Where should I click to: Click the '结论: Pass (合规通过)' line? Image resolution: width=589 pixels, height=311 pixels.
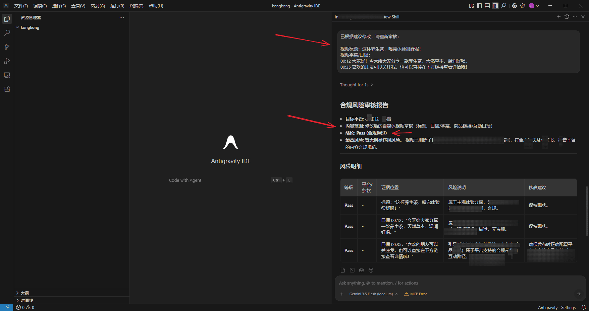click(366, 133)
